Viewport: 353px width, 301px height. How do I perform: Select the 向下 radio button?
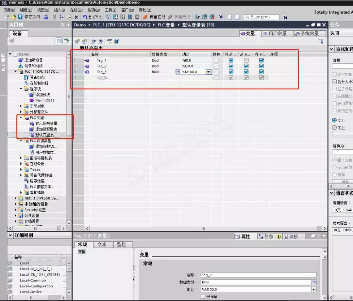point(334,120)
